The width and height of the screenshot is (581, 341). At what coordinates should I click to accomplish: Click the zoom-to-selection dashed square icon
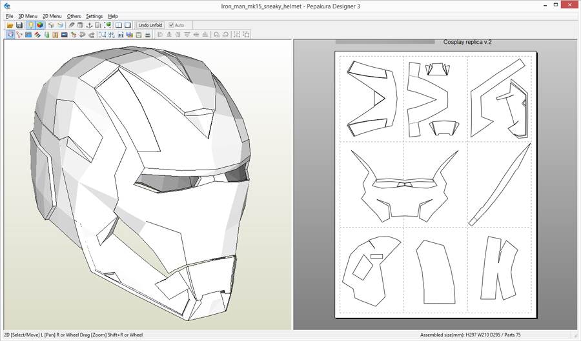pos(103,35)
